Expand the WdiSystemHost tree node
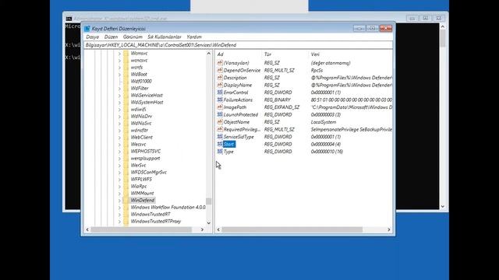This screenshot has height=280, width=499. (x=119, y=102)
